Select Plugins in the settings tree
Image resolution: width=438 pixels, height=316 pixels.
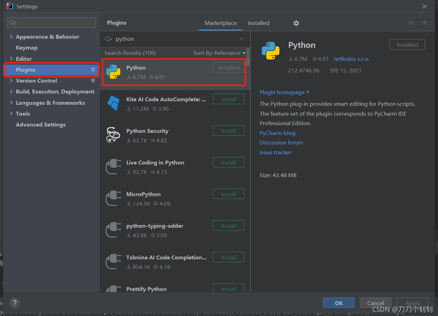point(52,70)
